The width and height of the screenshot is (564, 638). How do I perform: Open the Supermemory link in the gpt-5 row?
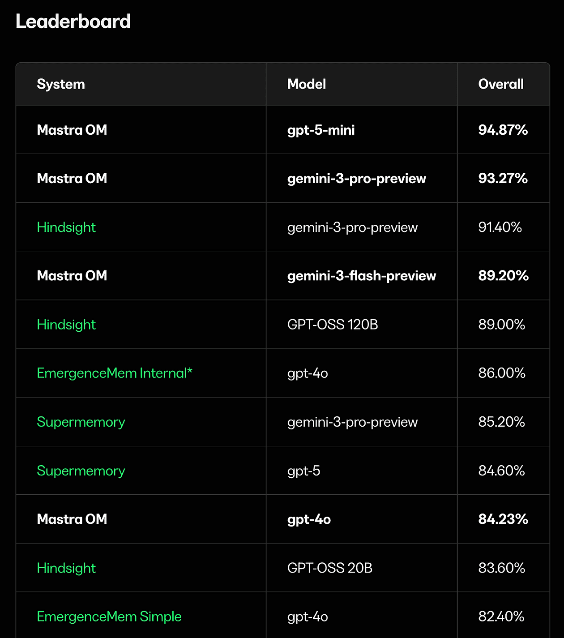click(x=81, y=471)
